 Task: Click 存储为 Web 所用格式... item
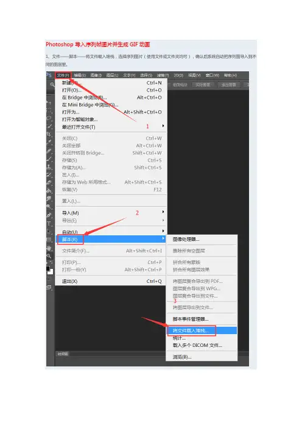(x=111, y=182)
